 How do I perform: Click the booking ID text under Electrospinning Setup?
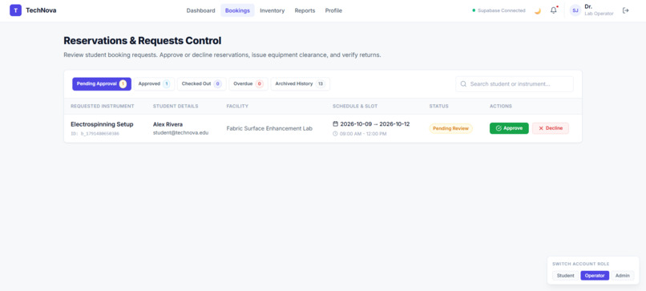click(x=95, y=134)
